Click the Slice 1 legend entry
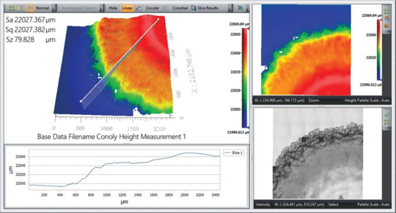The image size is (396, 213). pos(234,153)
